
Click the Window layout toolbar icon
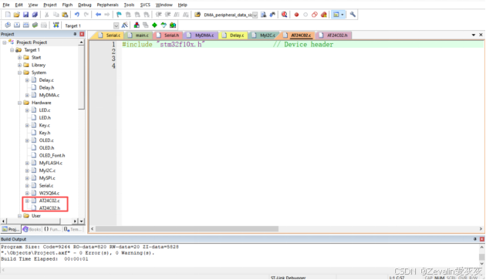tap(336, 15)
